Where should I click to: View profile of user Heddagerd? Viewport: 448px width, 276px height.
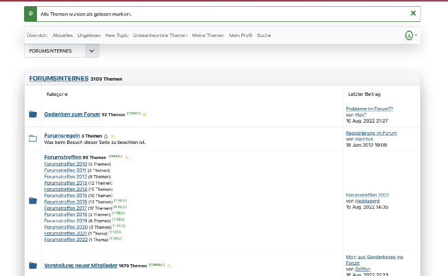(x=367, y=201)
